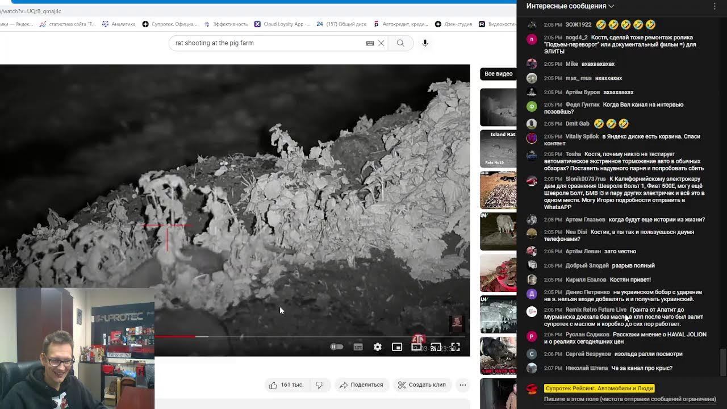
Task: Click the Создать клип button
Action: pos(421,385)
